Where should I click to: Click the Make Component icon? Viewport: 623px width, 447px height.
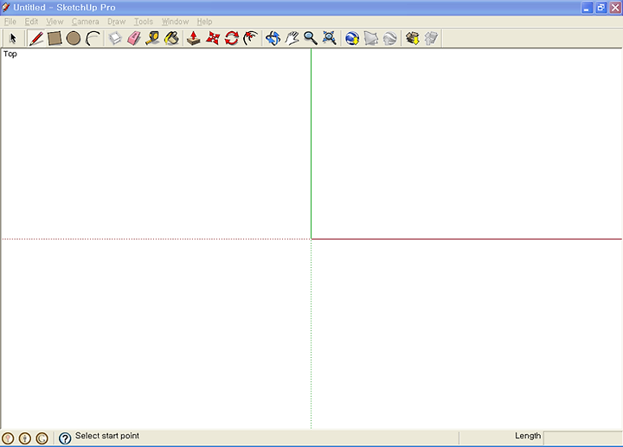pos(115,39)
